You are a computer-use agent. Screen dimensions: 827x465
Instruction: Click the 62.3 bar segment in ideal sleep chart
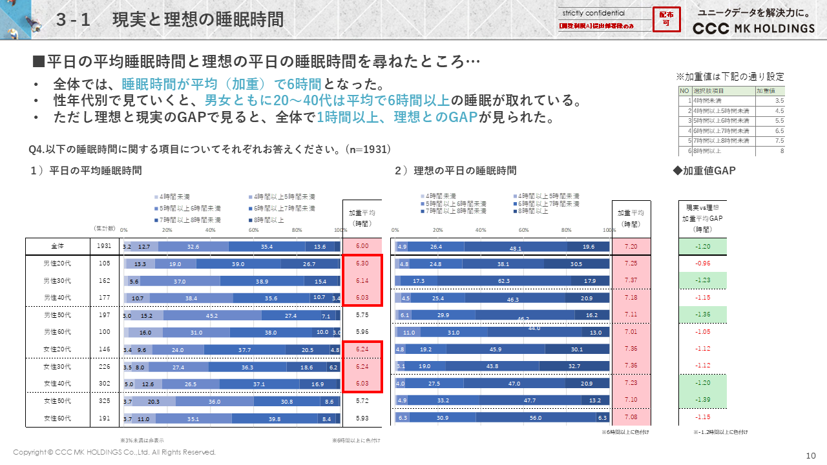click(x=504, y=281)
